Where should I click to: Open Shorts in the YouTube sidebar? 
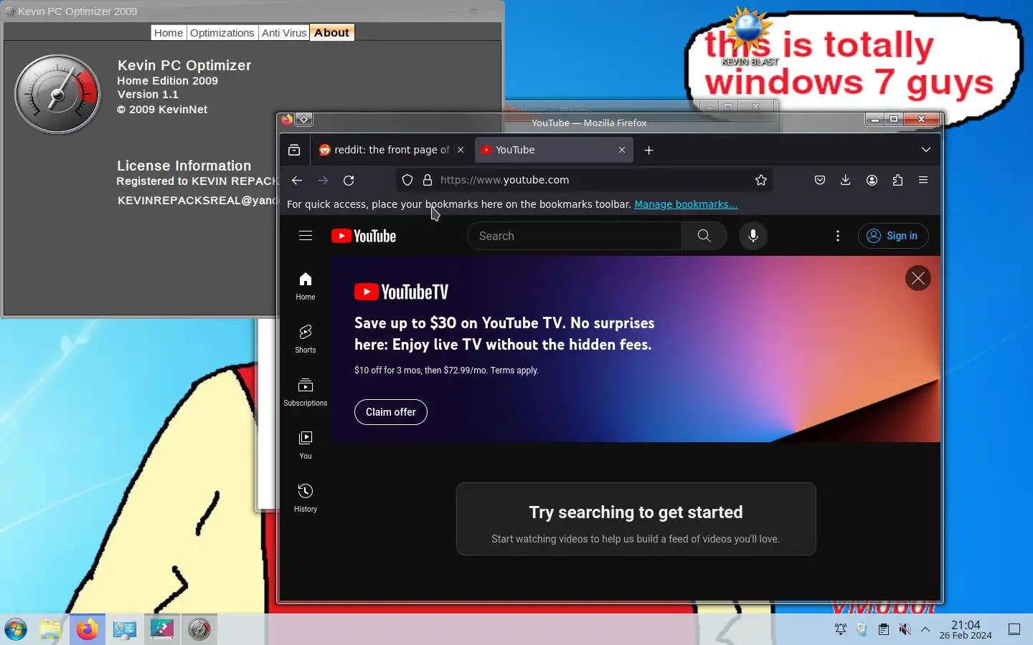click(x=306, y=339)
